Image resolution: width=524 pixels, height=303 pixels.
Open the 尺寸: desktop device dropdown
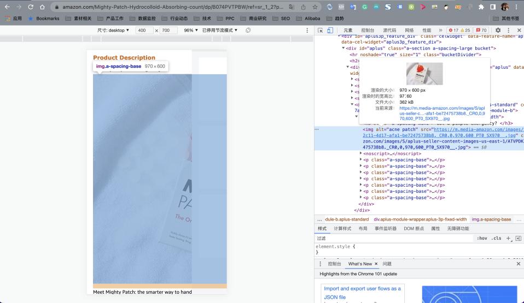pos(113,30)
